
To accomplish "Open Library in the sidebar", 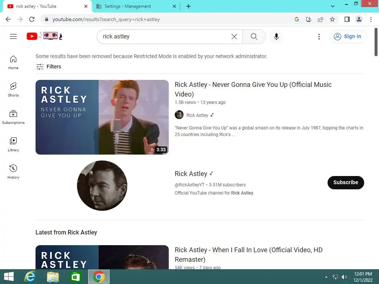I will [x=13, y=145].
